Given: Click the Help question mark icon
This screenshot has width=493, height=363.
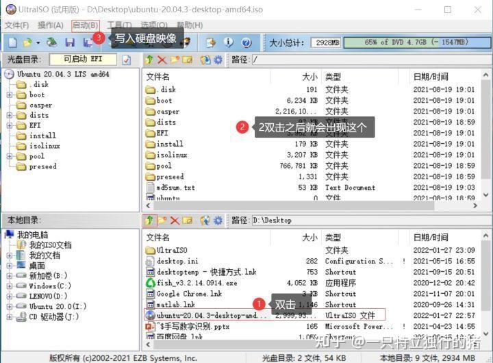Looking at the screenshot, I should pos(246,42).
